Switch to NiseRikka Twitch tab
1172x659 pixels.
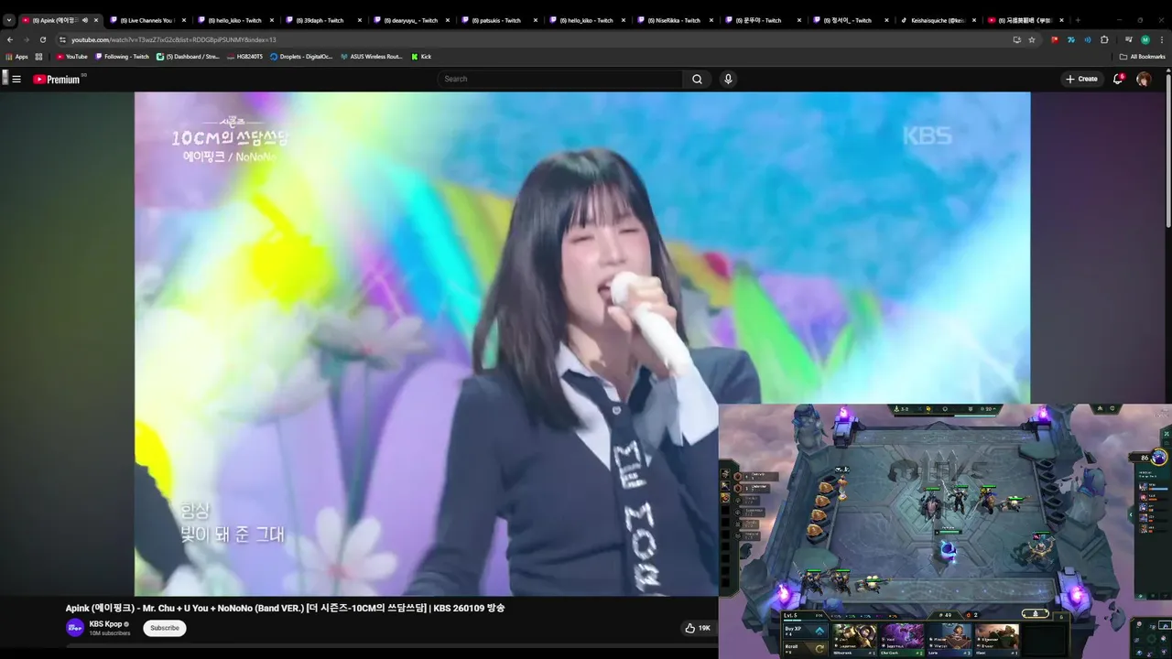pos(675,20)
